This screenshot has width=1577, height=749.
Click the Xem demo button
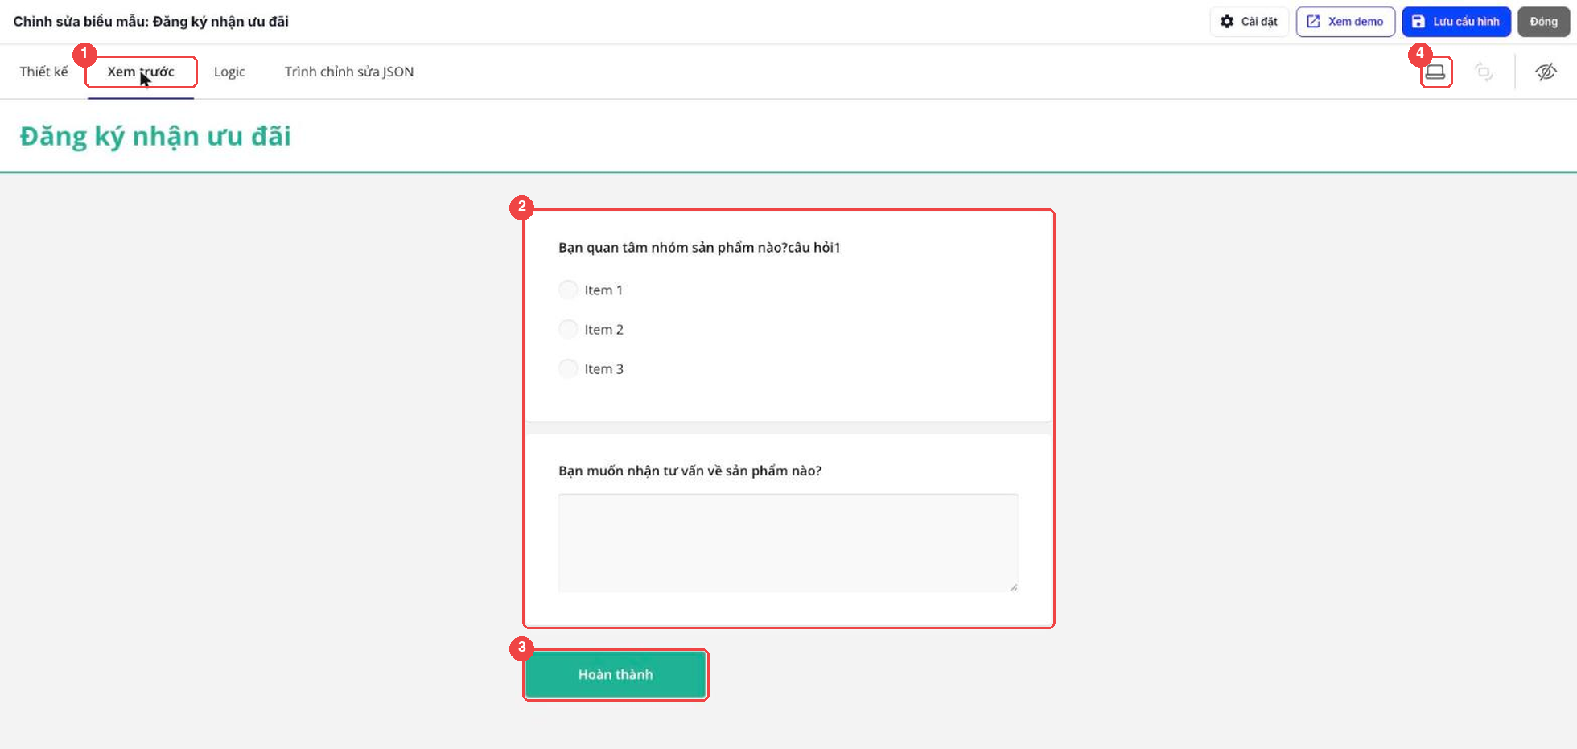point(1344,22)
